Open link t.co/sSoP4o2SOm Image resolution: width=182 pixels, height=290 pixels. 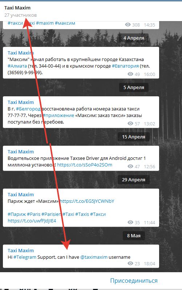pos(85,165)
